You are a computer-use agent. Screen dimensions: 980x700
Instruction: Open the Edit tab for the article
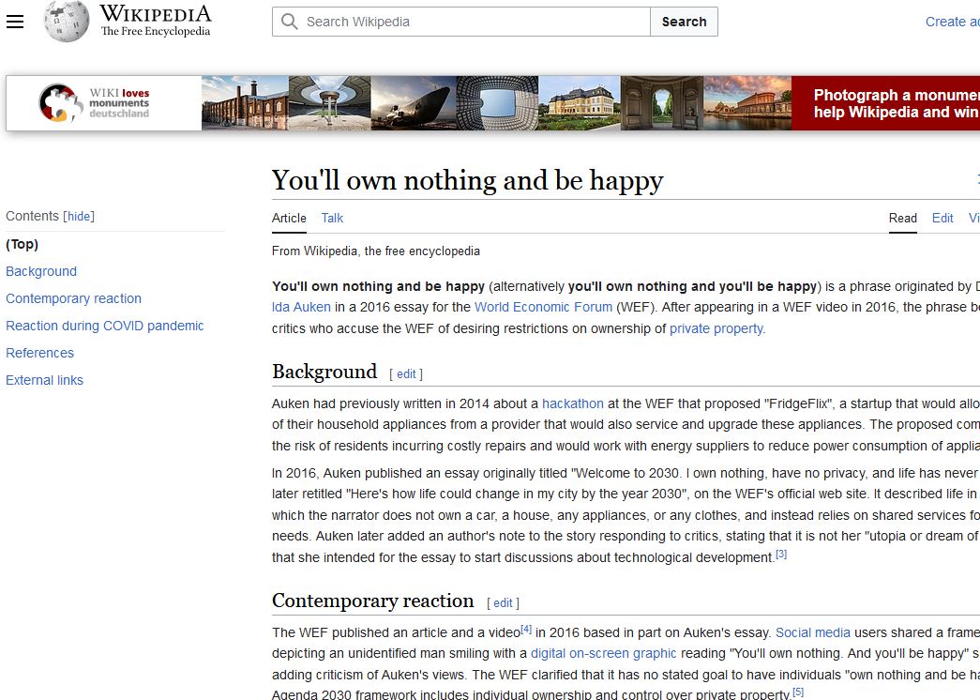coord(942,218)
